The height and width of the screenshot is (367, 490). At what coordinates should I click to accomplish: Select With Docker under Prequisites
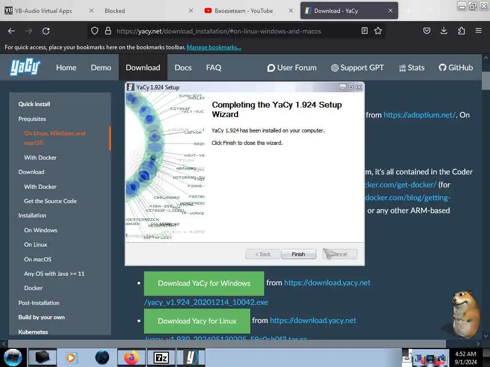pos(40,158)
